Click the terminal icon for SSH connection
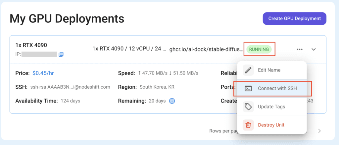 248,88
